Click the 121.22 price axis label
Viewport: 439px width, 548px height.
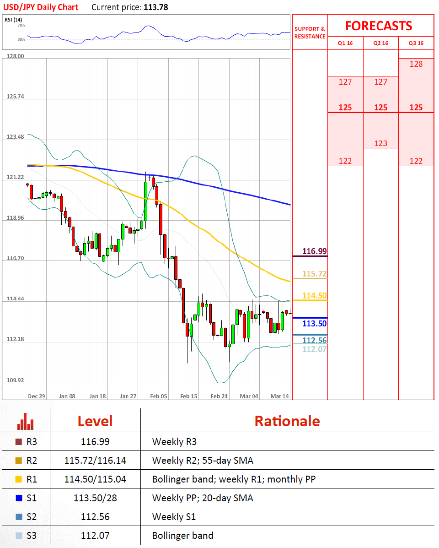click(16, 177)
